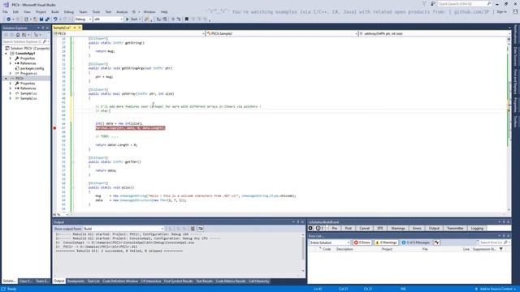Click the feedback icon near Quick Launch
This screenshot has width=520, height=292.
[x=433, y=3]
